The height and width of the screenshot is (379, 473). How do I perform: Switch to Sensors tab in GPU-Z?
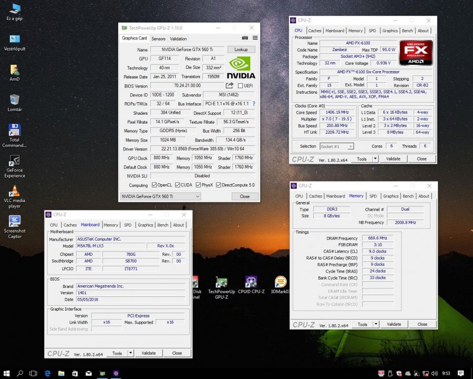pos(158,38)
